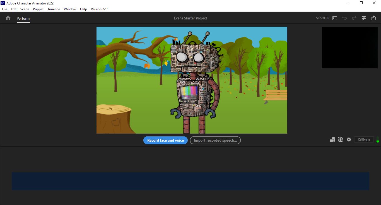Open the Timeline menu
The image size is (381, 205).
[54, 9]
